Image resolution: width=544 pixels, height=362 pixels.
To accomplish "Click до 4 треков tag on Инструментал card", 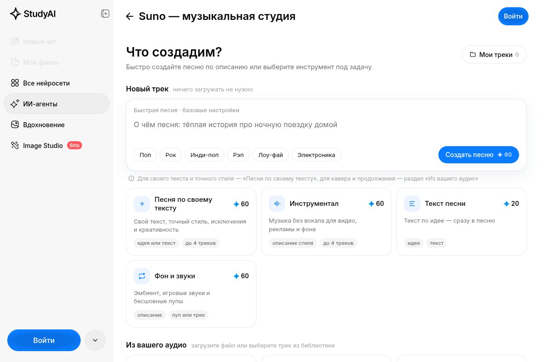I will click(338, 243).
